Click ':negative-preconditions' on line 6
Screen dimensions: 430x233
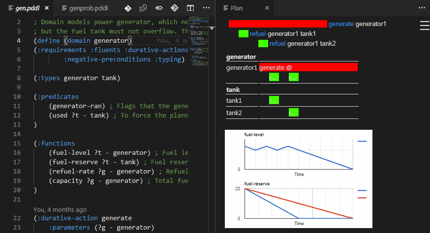point(107,59)
